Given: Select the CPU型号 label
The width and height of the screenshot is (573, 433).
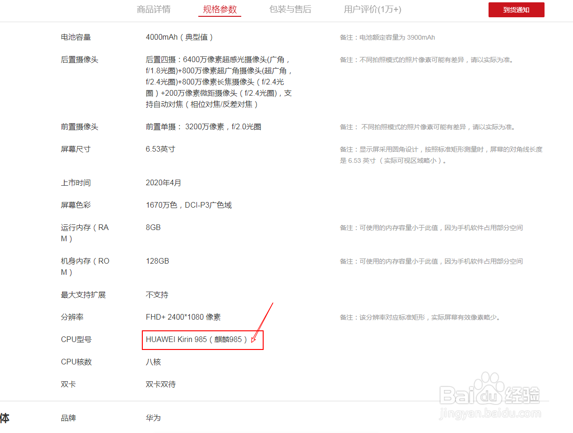Looking at the screenshot, I should pos(77,340).
